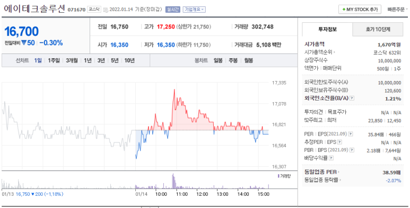The image size is (410, 208).
Task: Click the 외국인보유주식수 value 120,600
Action: click(x=392, y=91)
